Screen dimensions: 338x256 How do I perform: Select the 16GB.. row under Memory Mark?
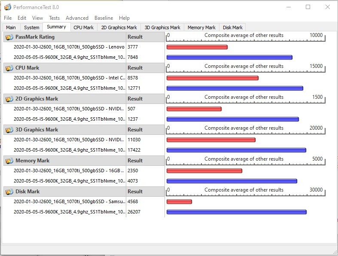[84, 171]
